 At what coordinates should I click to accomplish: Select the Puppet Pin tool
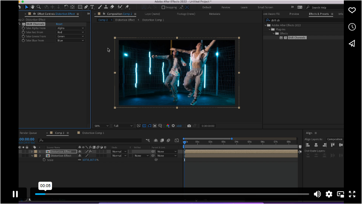[x=127, y=7]
